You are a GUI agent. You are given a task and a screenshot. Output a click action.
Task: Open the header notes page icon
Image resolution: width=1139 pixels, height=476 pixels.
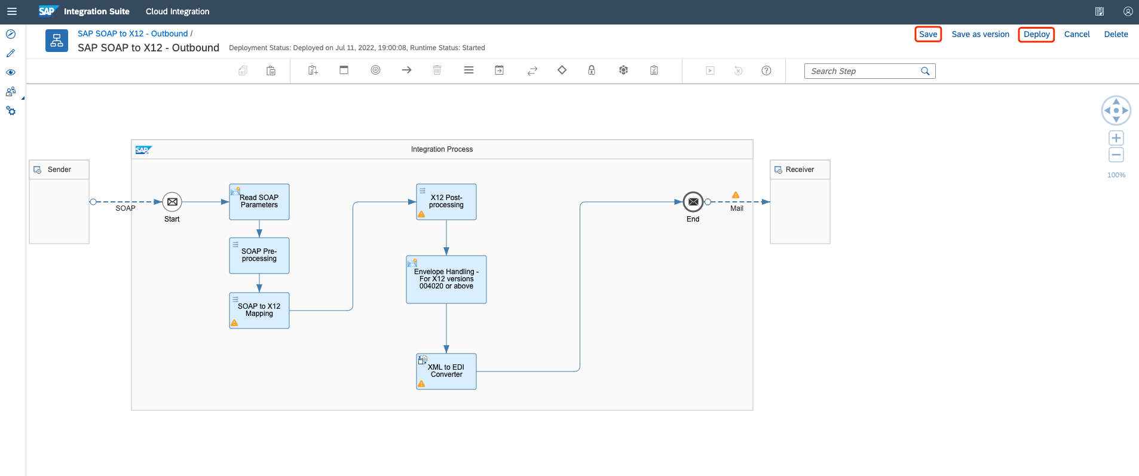1100,11
